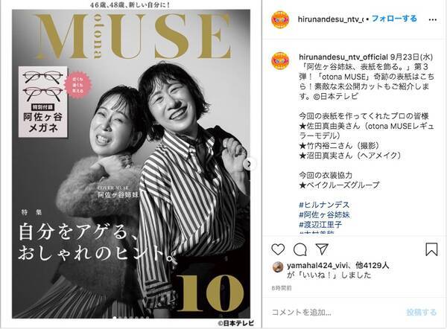Like the post with heart icon
This screenshot has width=447, height=329.
pyautogui.click(x=278, y=249)
